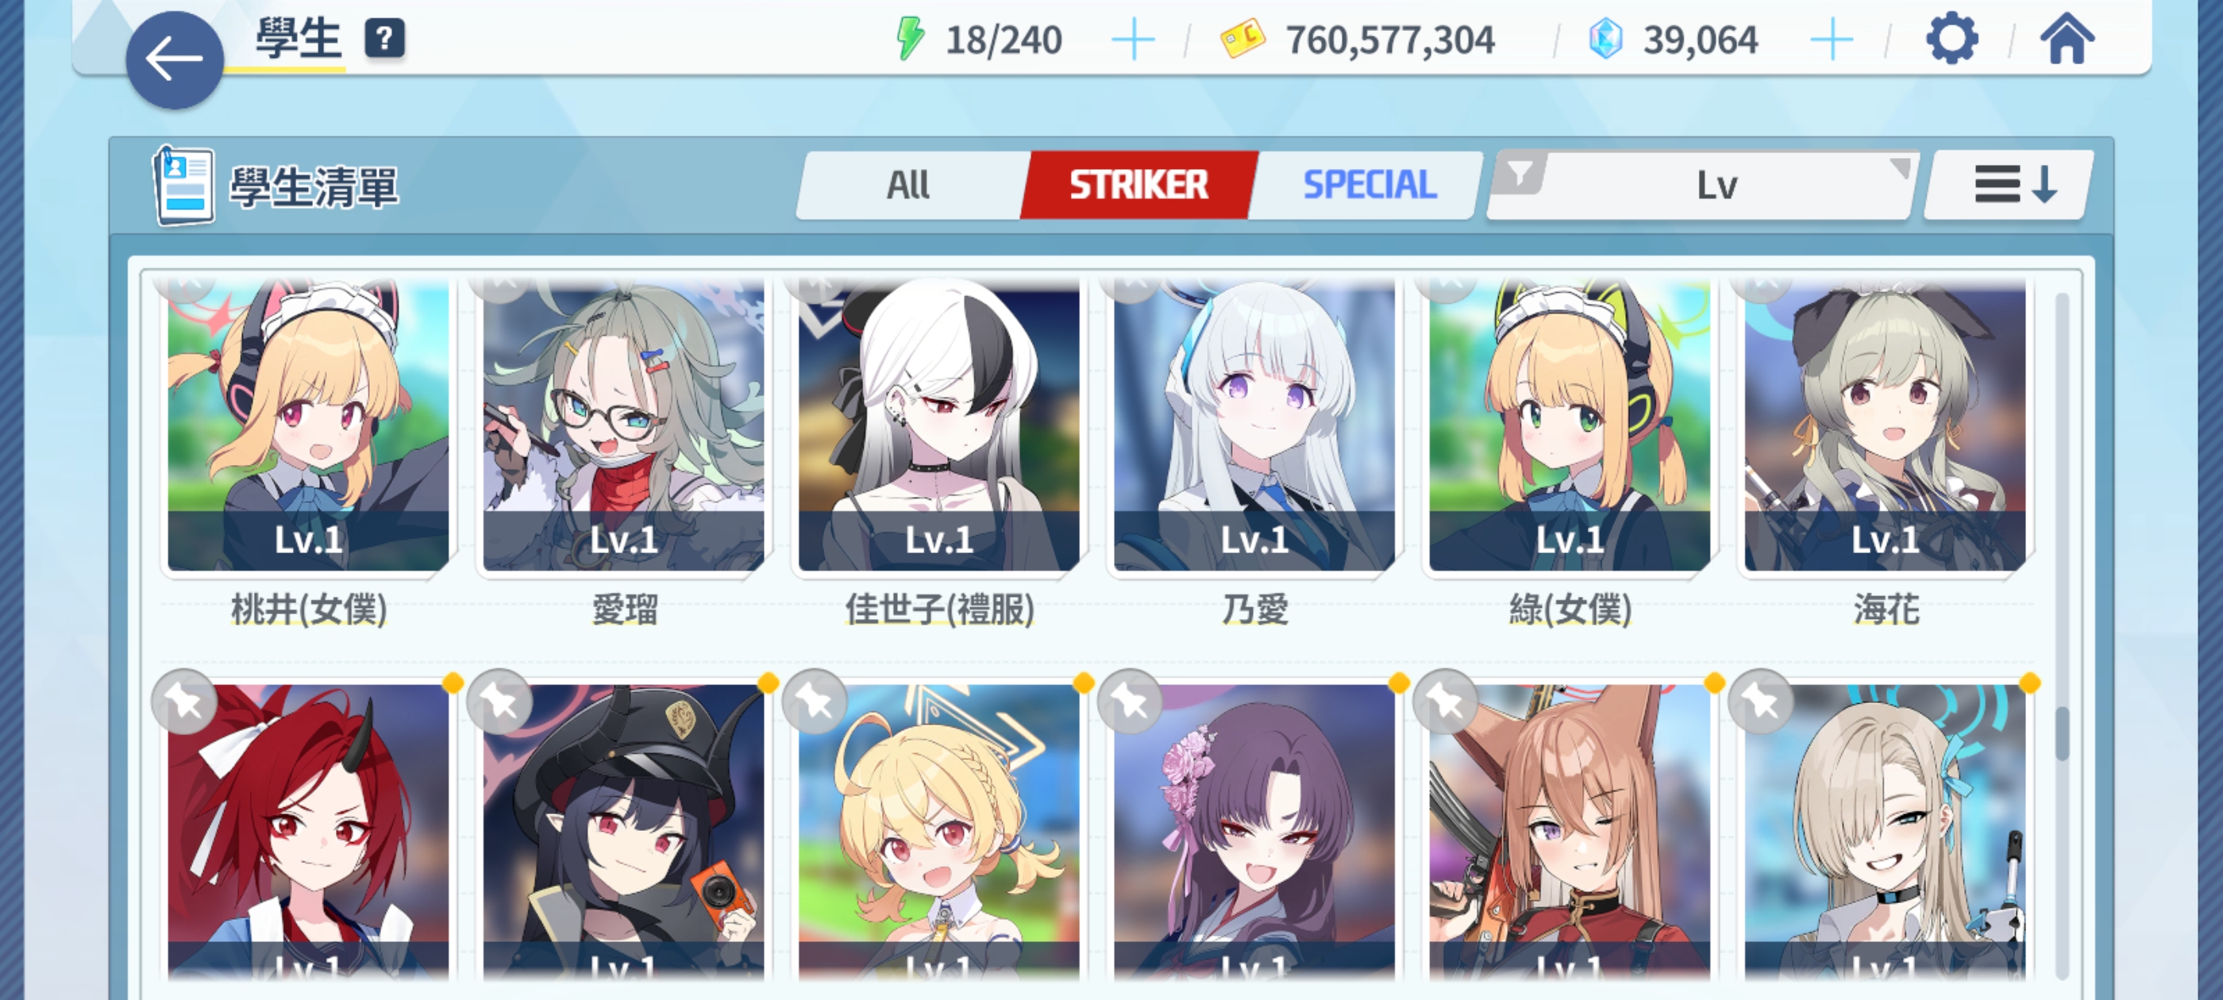Tap the blue gem currency icon
Image resolution: width=2223 pixels, height=1000 pixels.
coord(1606,39)
